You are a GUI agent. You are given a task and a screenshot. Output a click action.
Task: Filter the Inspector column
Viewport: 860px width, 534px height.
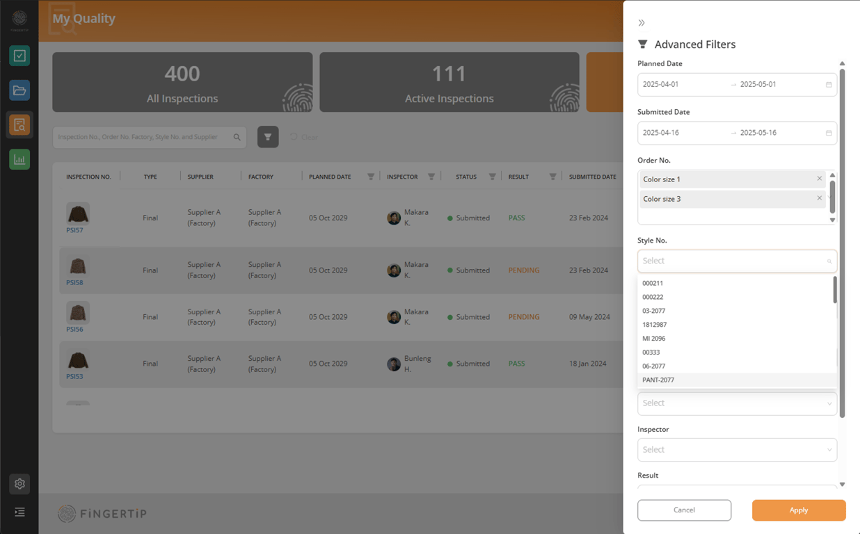431,177
